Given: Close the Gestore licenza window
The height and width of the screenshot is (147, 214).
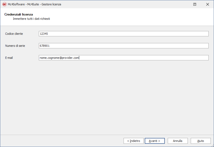Looking at the screenshot, I should pyautogui.click(x=208, y=4).
